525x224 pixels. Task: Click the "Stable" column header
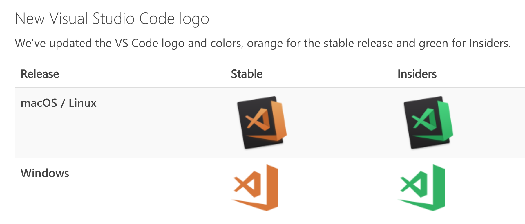247,74
